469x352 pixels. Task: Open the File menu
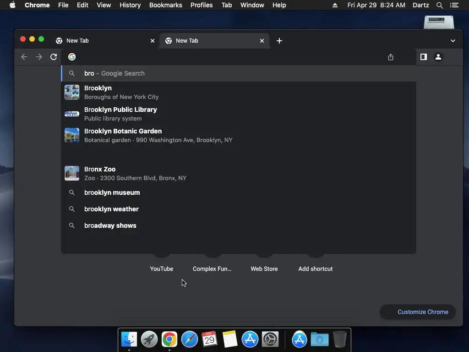(x=63, y=5)
